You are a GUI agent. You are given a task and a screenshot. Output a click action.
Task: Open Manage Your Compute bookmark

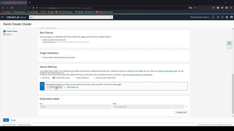click(x=105, y=12)
